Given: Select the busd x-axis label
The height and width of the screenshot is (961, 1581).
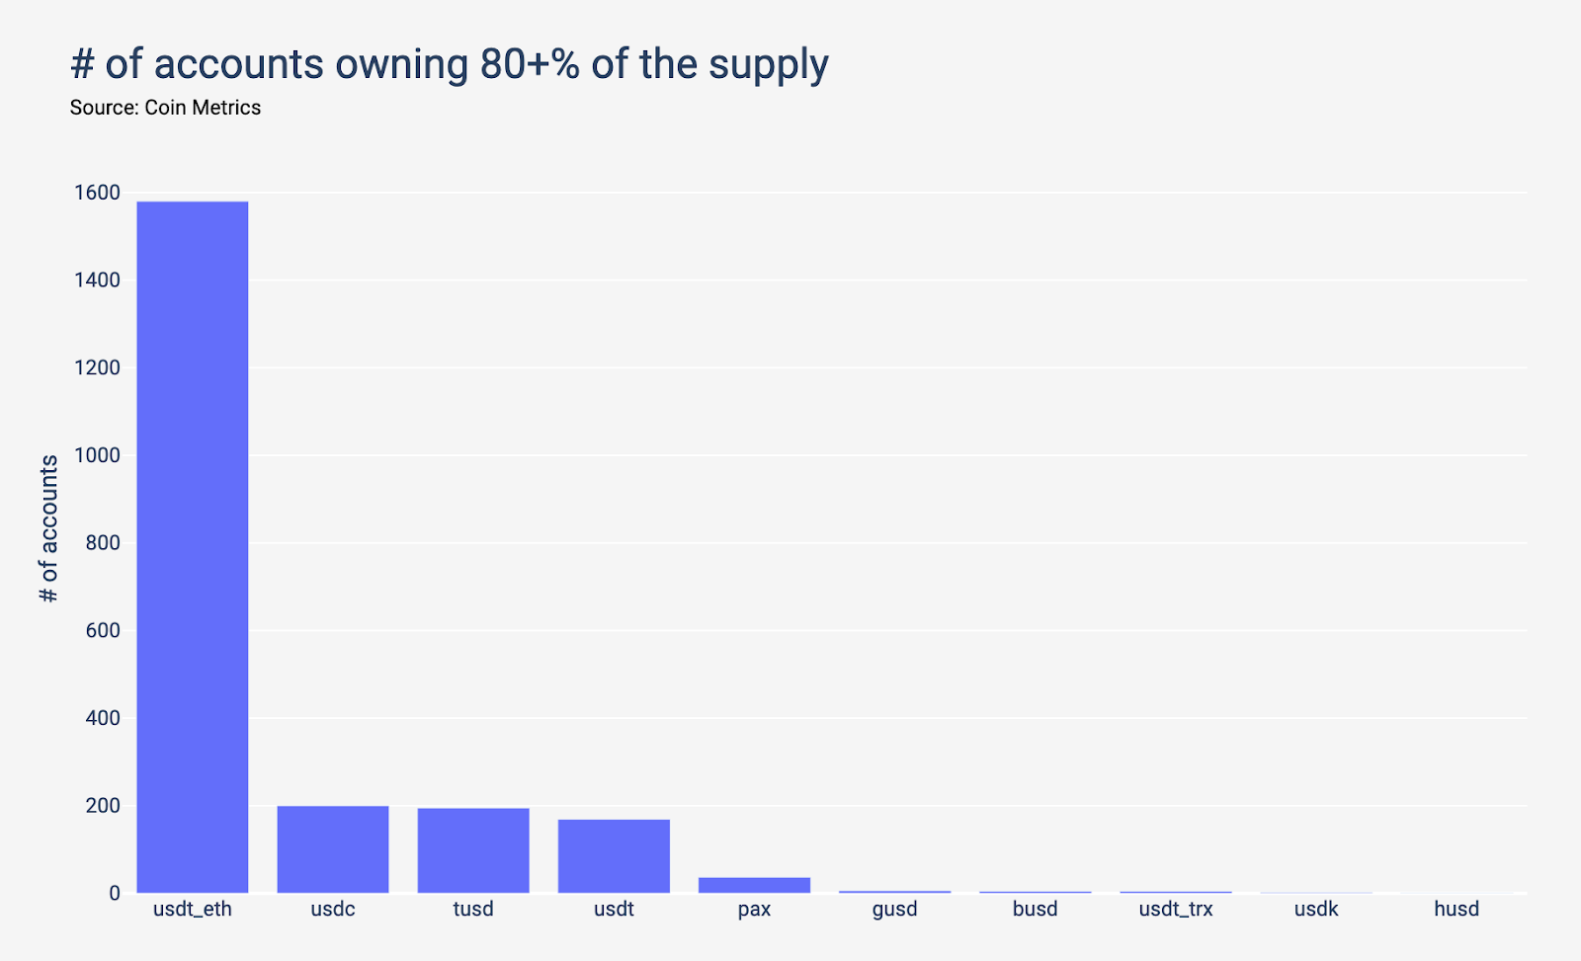Looking at the screenshot, I should click(1035, 910).
